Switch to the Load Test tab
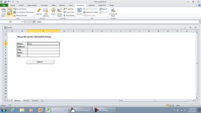 click(x=102, y=5)
